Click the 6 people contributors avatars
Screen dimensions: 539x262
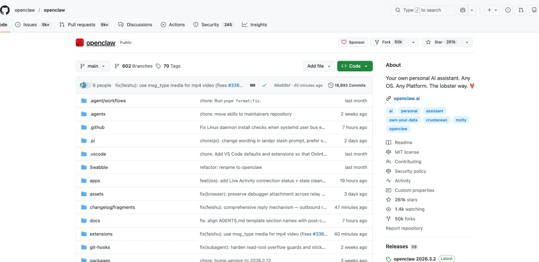pos(84,85)
